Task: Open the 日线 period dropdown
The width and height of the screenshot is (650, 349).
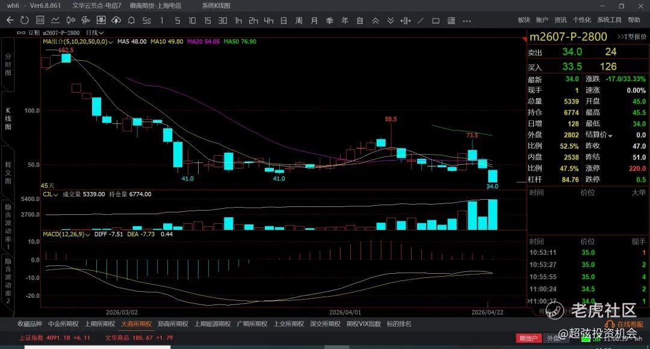Action: 94,32
